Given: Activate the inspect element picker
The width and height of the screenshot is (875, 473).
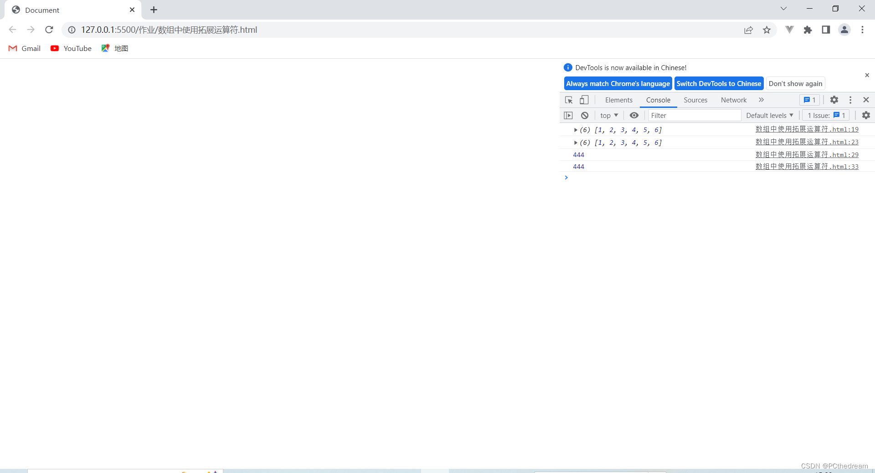Looking at the screenshot, I should [x=569, y=100].
